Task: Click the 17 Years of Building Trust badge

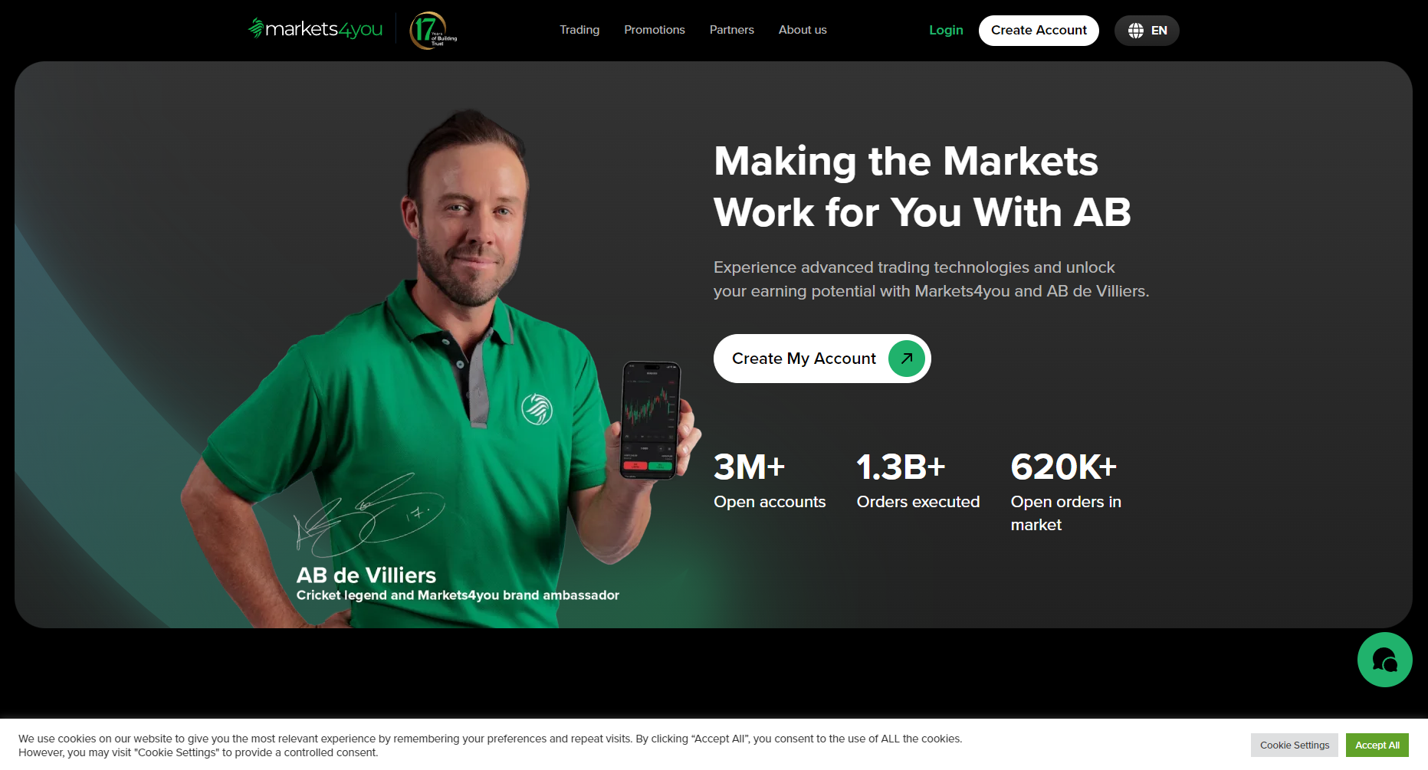Action: pos(434,31)
